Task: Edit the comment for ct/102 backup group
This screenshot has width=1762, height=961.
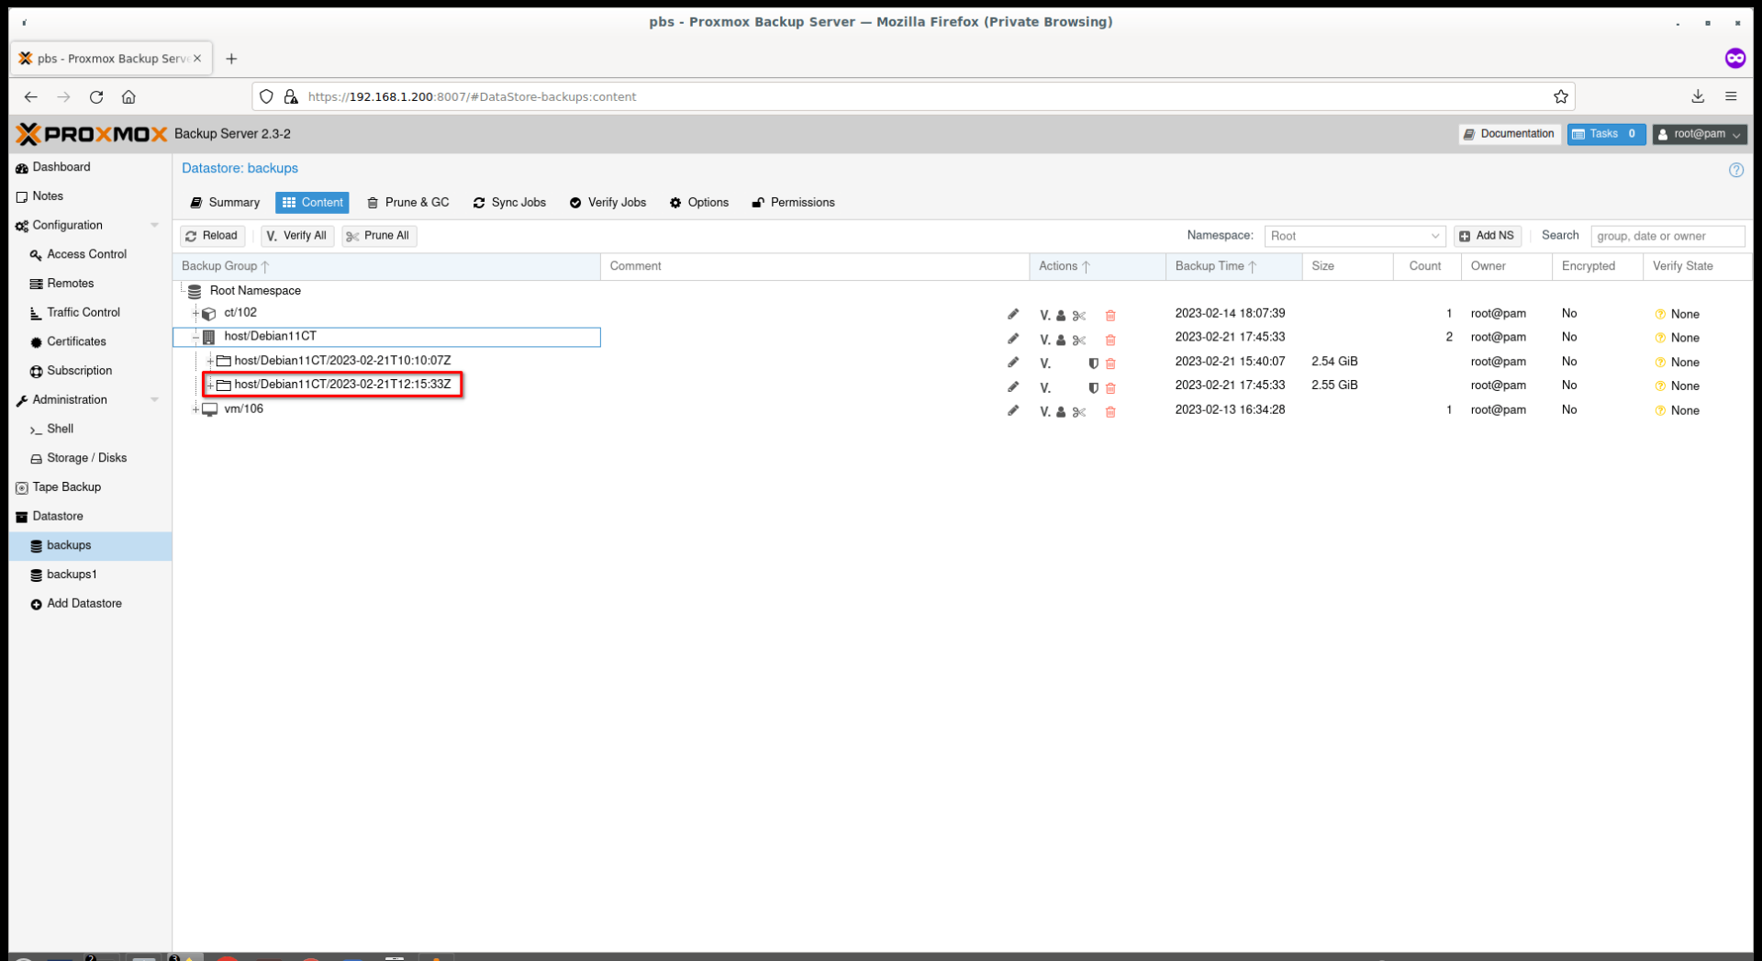Action: pos(1013,314)
